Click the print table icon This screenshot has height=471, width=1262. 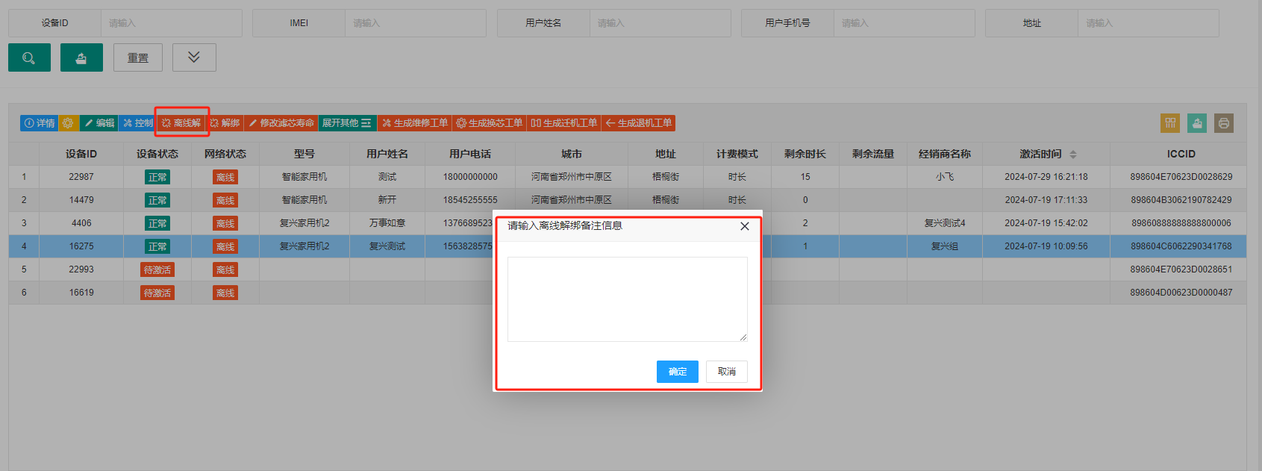pyautogui.click(x=1224, y=123)
